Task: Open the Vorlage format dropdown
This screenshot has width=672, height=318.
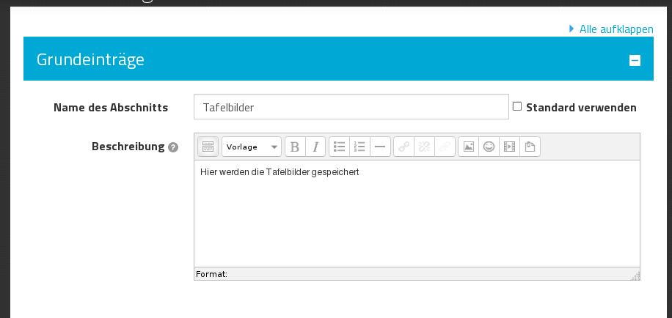Action: (251, 147)
